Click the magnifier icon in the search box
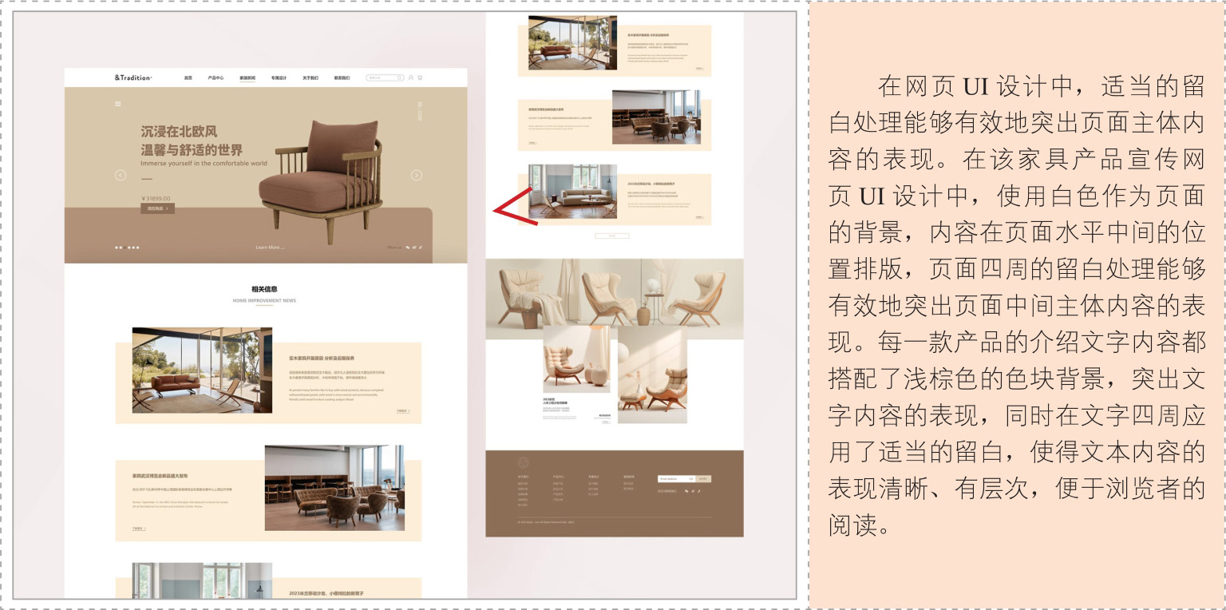The image size is (1226, 610). [x=400, y=78]
